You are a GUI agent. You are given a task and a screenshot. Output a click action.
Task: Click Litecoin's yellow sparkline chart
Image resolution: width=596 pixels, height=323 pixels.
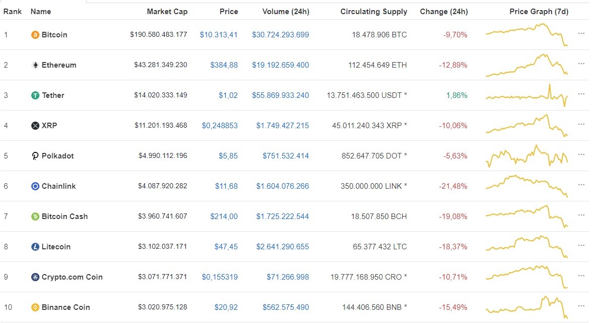(x=527, y=245)
